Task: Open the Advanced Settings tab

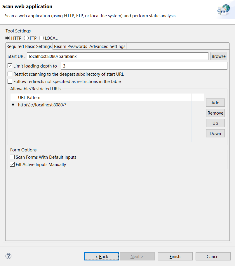Action: click(107, 46)
